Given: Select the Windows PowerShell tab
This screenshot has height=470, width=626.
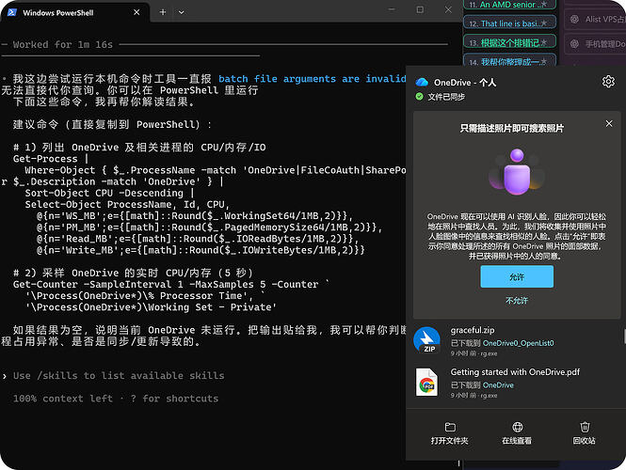Looking at the screenshot, I should [74, 12].
